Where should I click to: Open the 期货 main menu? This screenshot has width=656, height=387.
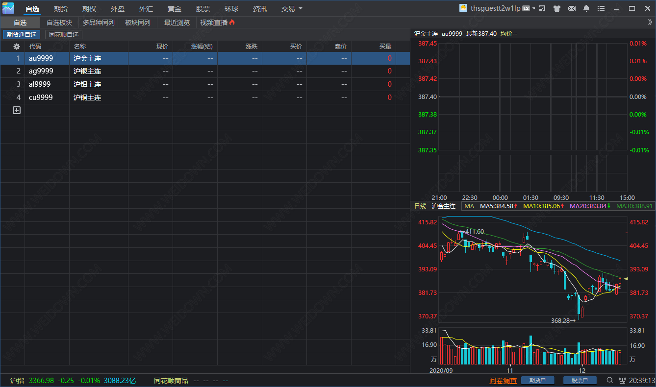[x=61, y=9]
